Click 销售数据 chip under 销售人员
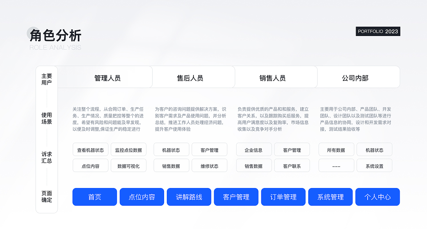This screenshot has width=427, height=240. (254, 166)
